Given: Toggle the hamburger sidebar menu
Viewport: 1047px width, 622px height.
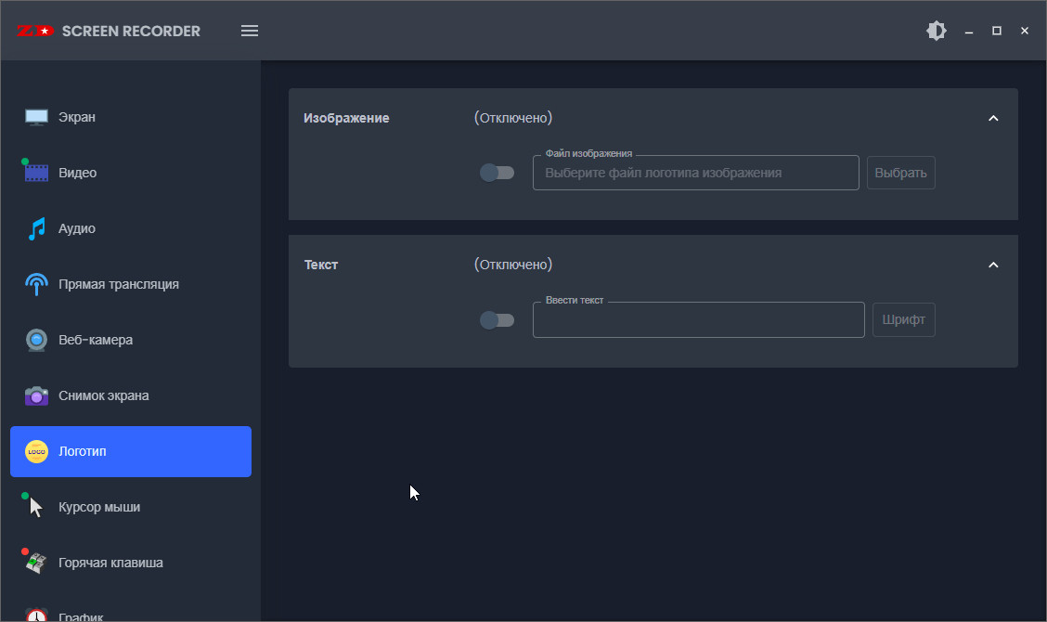Looking at the screenshot, I should pos(250,31).
